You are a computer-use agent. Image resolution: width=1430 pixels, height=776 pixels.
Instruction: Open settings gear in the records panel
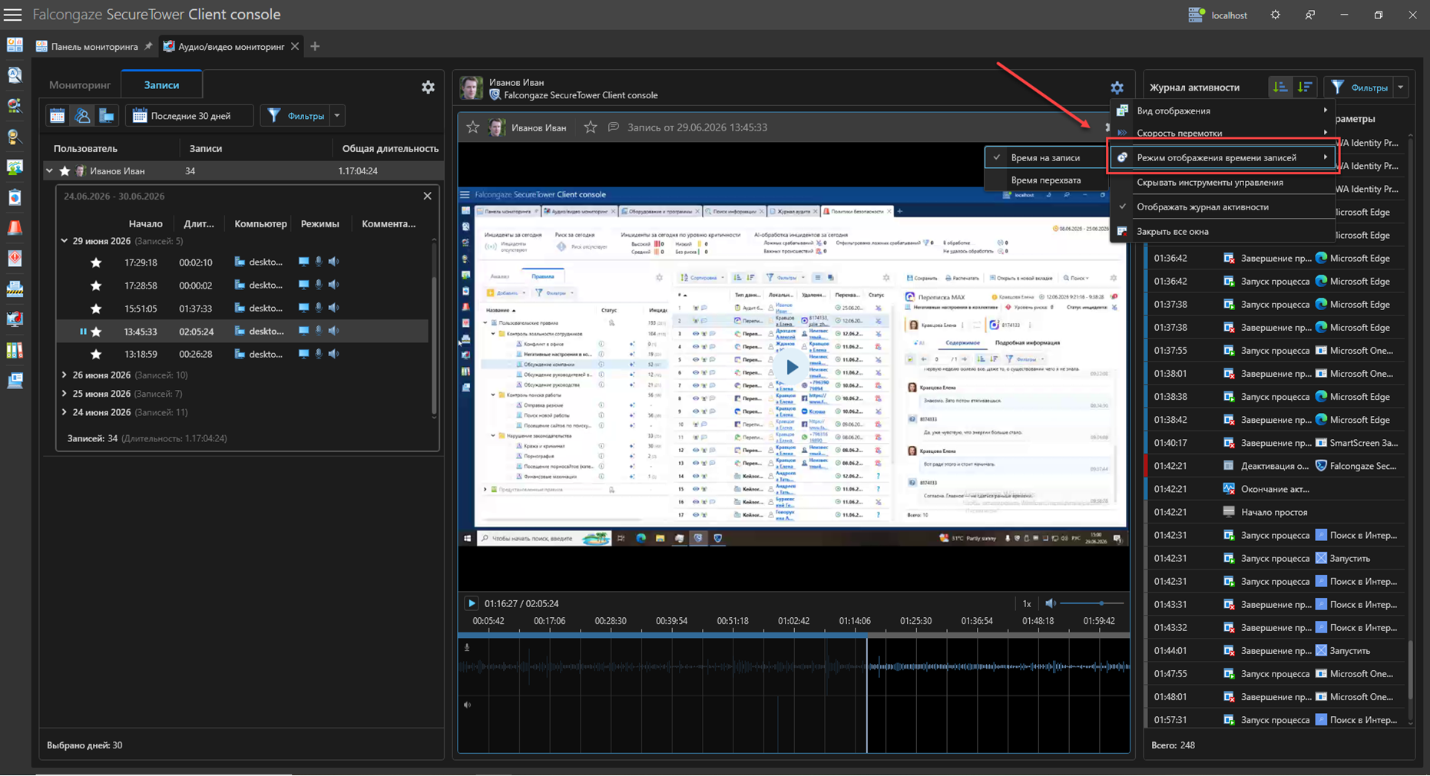[x=428, y=88]
